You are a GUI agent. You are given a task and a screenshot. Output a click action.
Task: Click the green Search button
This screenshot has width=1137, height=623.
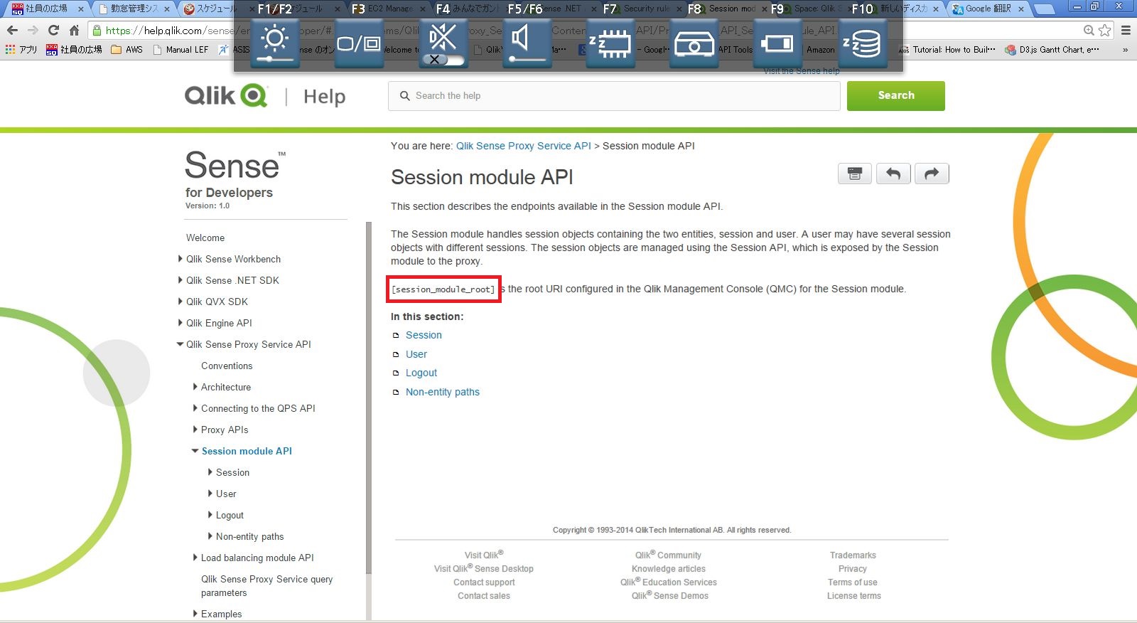point(896,95)
